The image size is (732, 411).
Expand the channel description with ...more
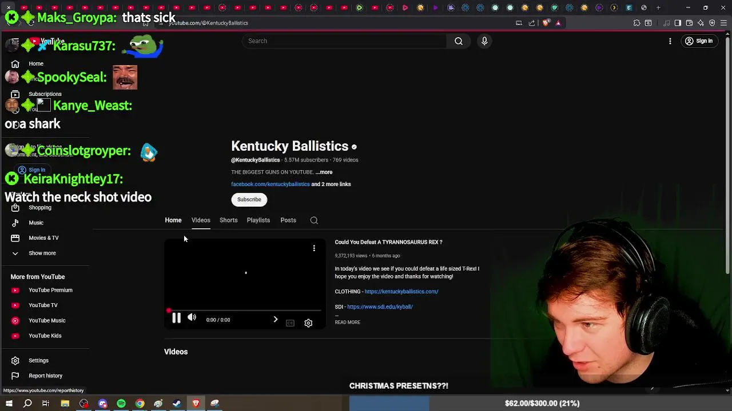pos(324,172)
